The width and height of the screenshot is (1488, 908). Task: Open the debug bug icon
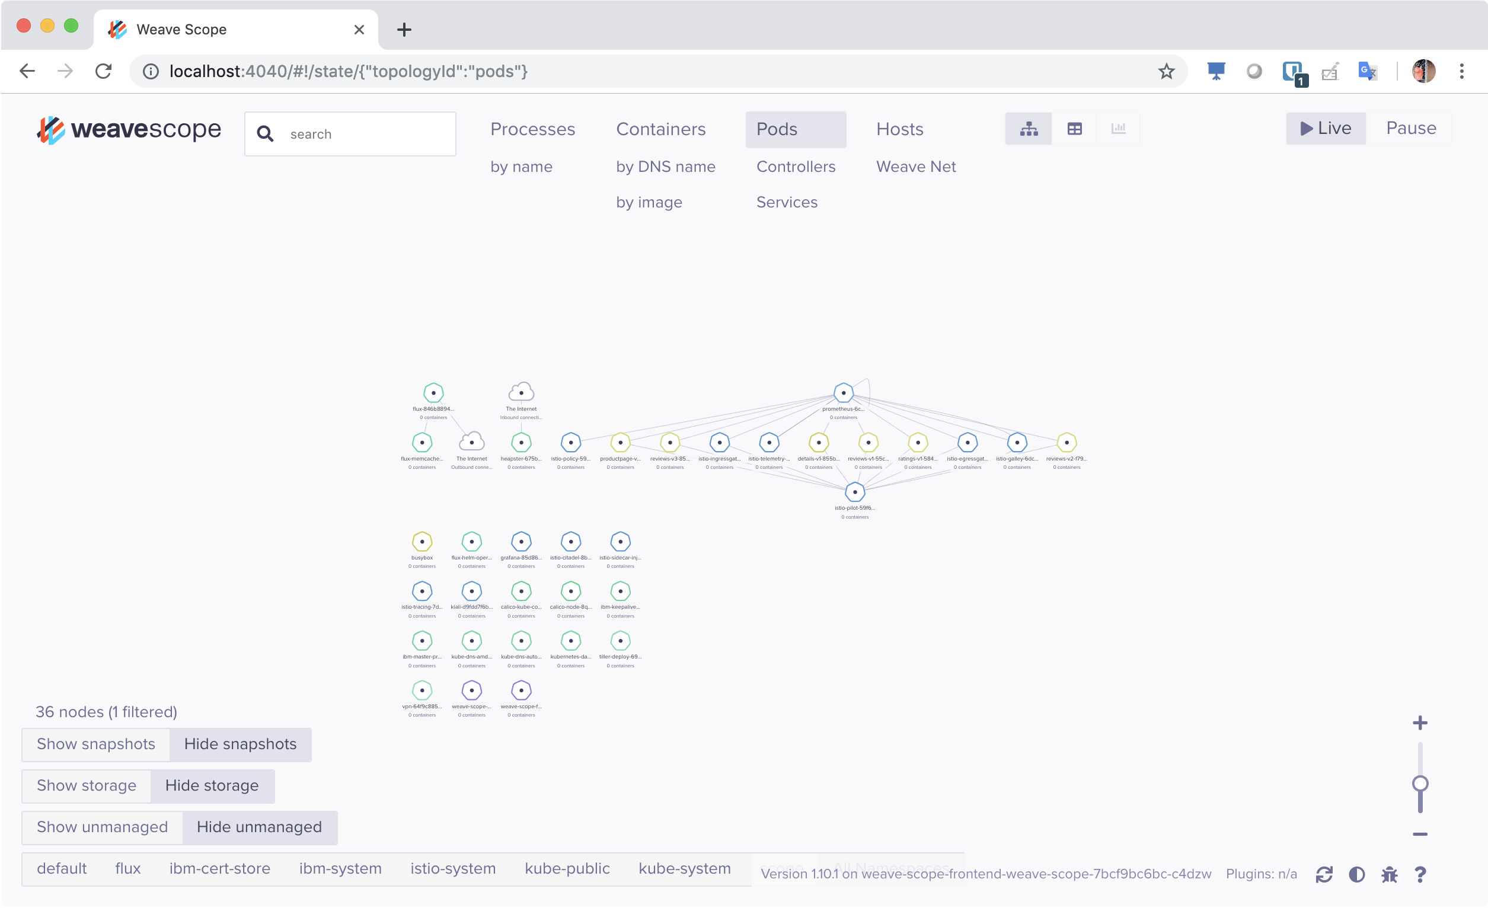click(x=1389, y=874)
